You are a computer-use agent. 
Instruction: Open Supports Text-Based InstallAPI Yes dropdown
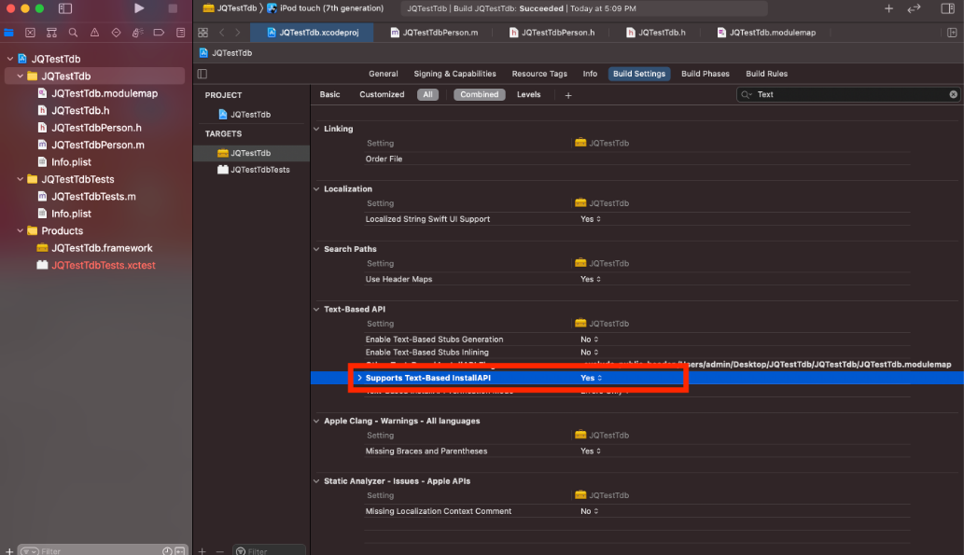point(591,378)
